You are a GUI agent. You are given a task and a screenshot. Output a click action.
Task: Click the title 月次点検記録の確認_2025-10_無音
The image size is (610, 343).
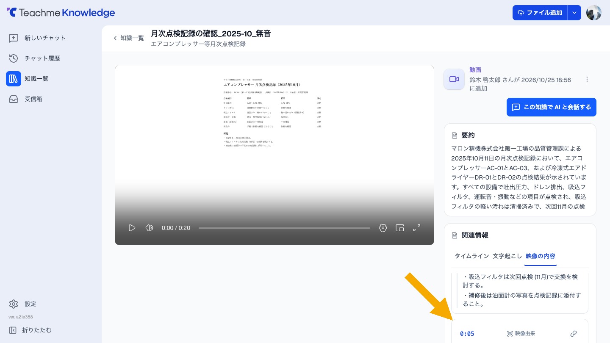click(x=211, y=33)
